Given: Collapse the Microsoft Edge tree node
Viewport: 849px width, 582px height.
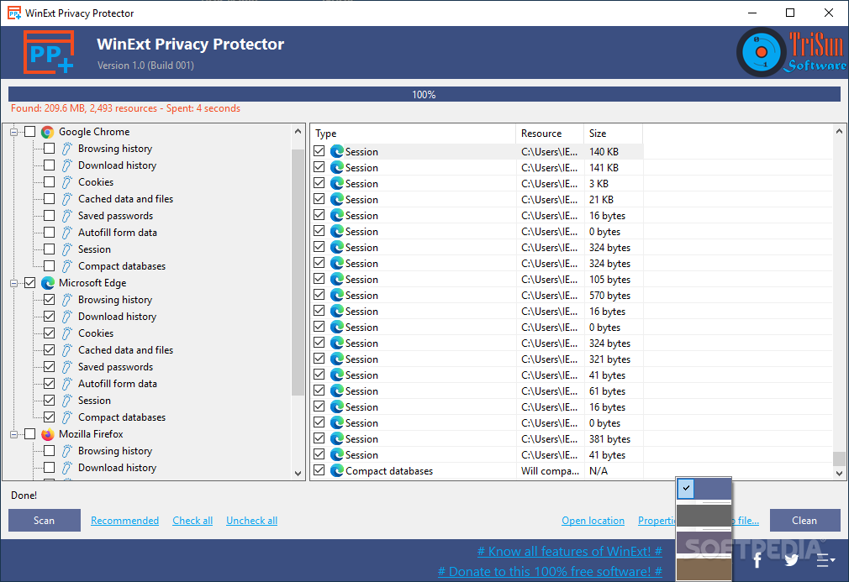Looking at the screenshot, I should [14, 283].
